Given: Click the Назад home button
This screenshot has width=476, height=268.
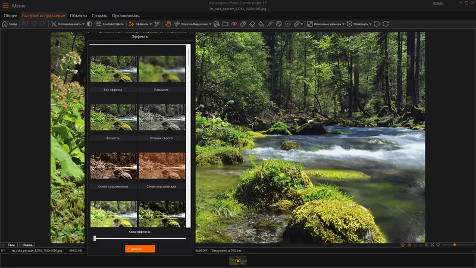Looking at the screenshot, I should (x=10, y=24).
